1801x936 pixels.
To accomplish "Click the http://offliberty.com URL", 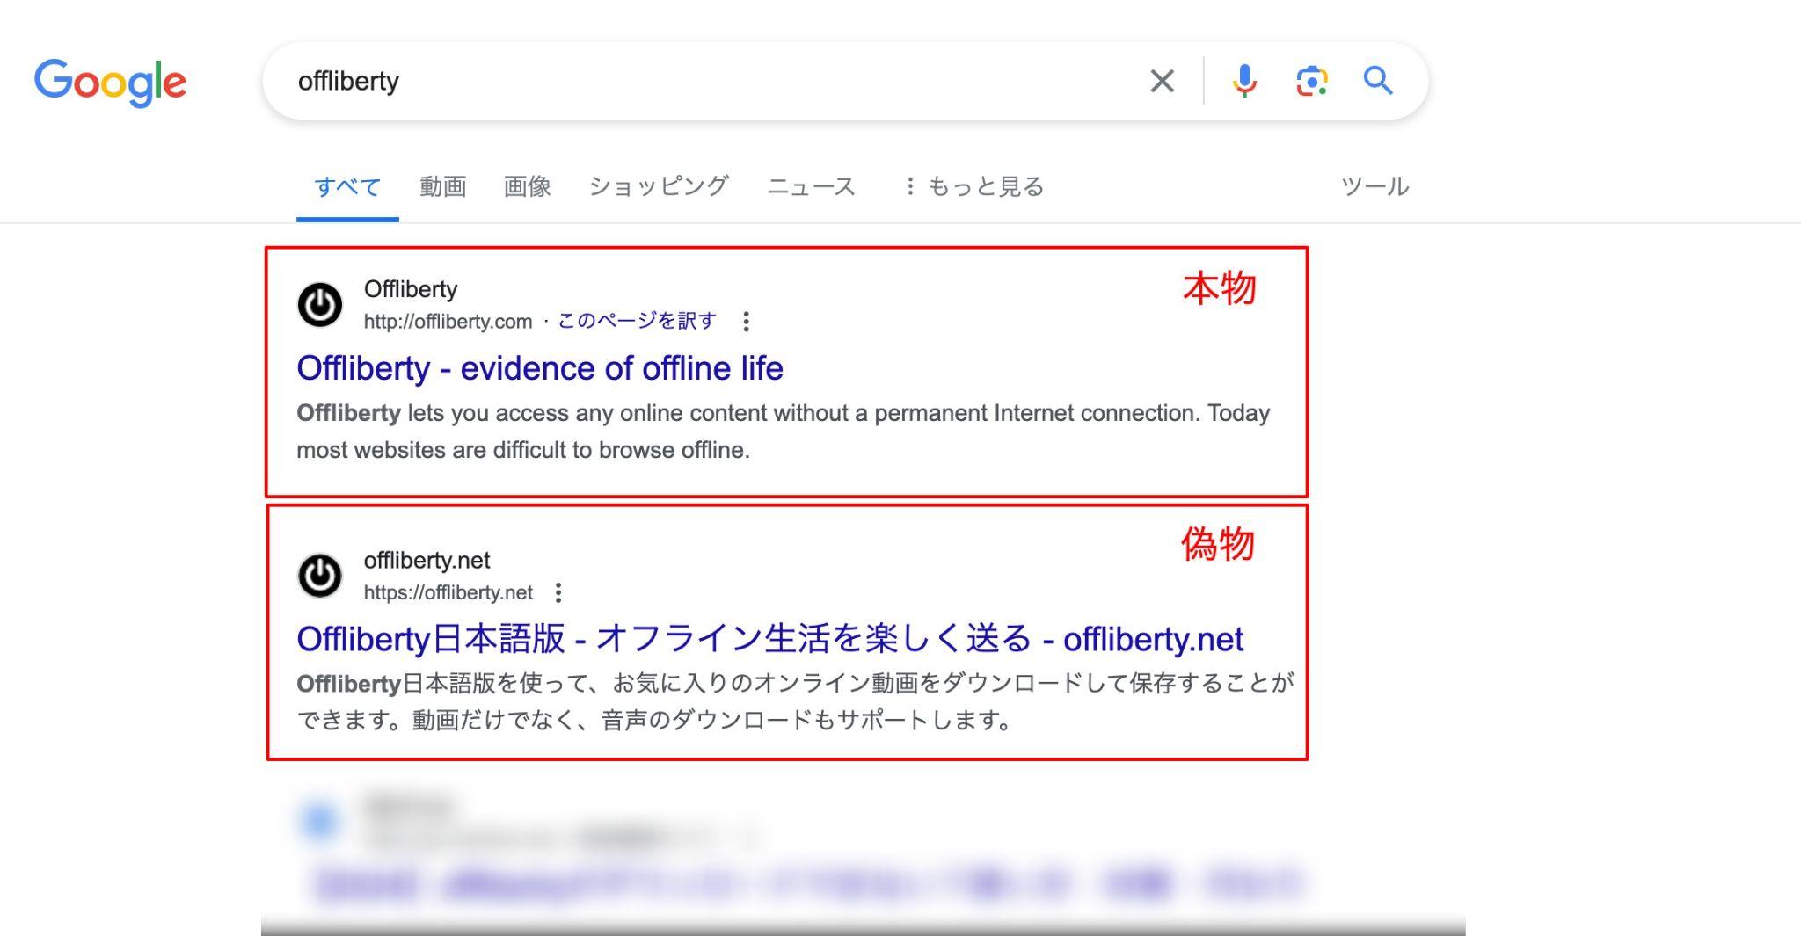I will pos(448,322).
